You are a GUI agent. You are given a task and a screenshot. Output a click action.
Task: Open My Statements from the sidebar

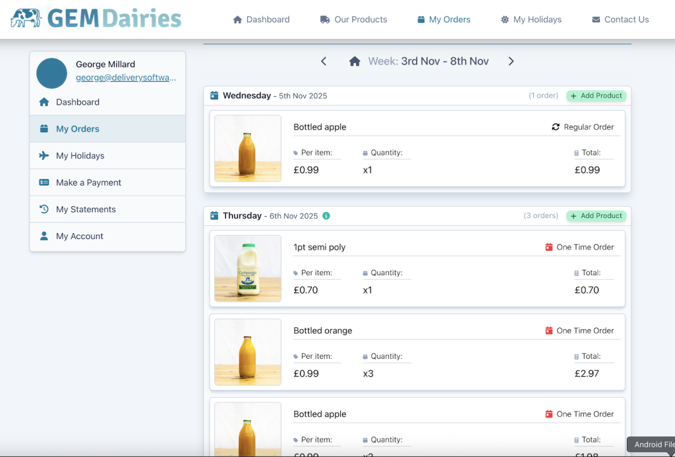[x=86, y=209]
